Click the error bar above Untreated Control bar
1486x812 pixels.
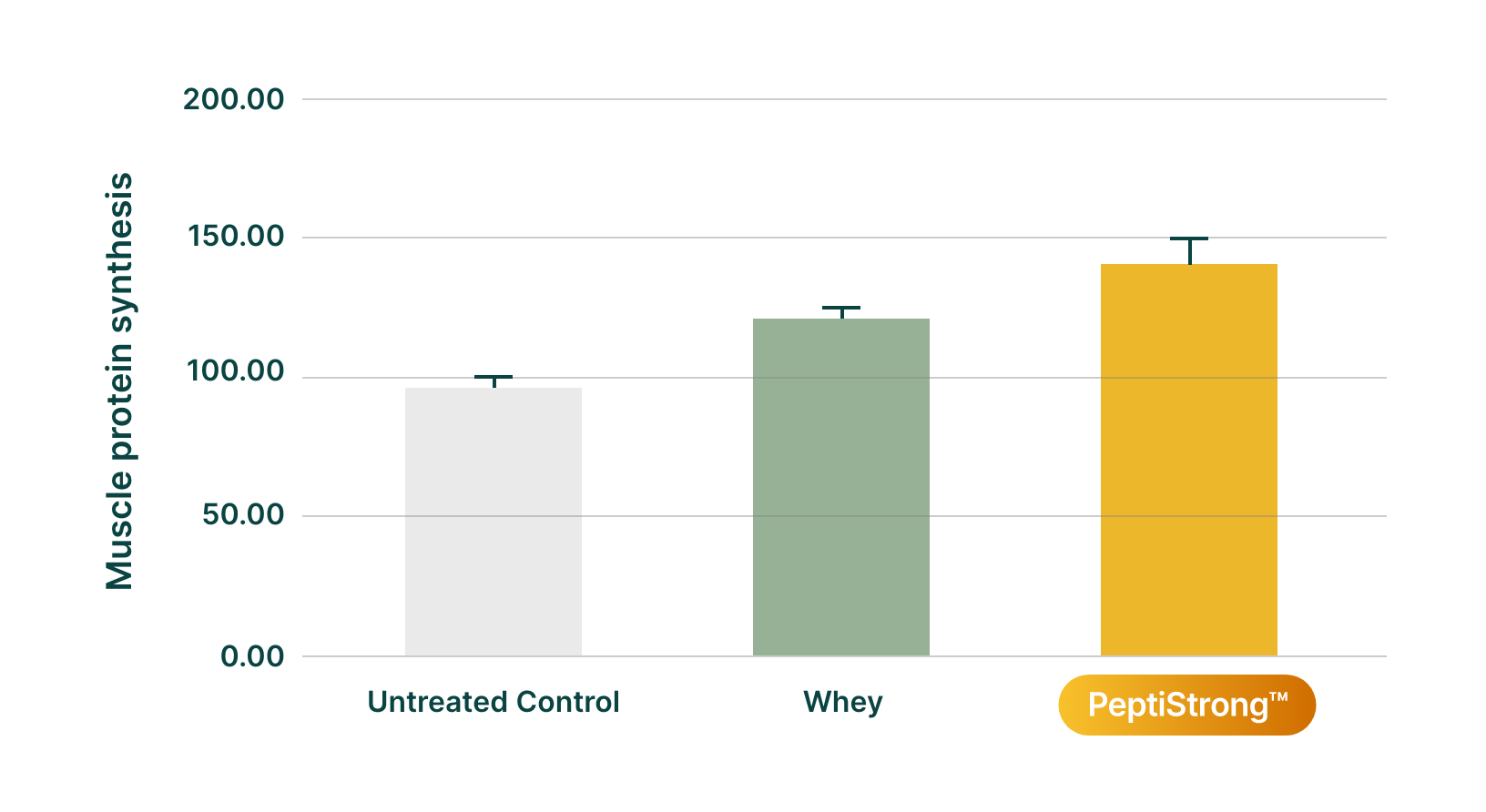pyautogui.click(x=494, y=382)
